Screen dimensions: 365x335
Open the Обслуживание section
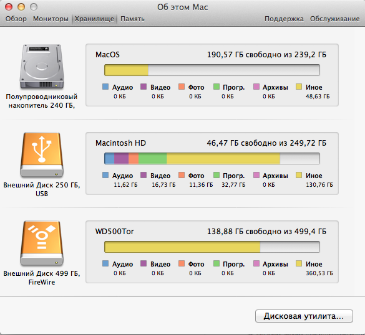[334, 19]
